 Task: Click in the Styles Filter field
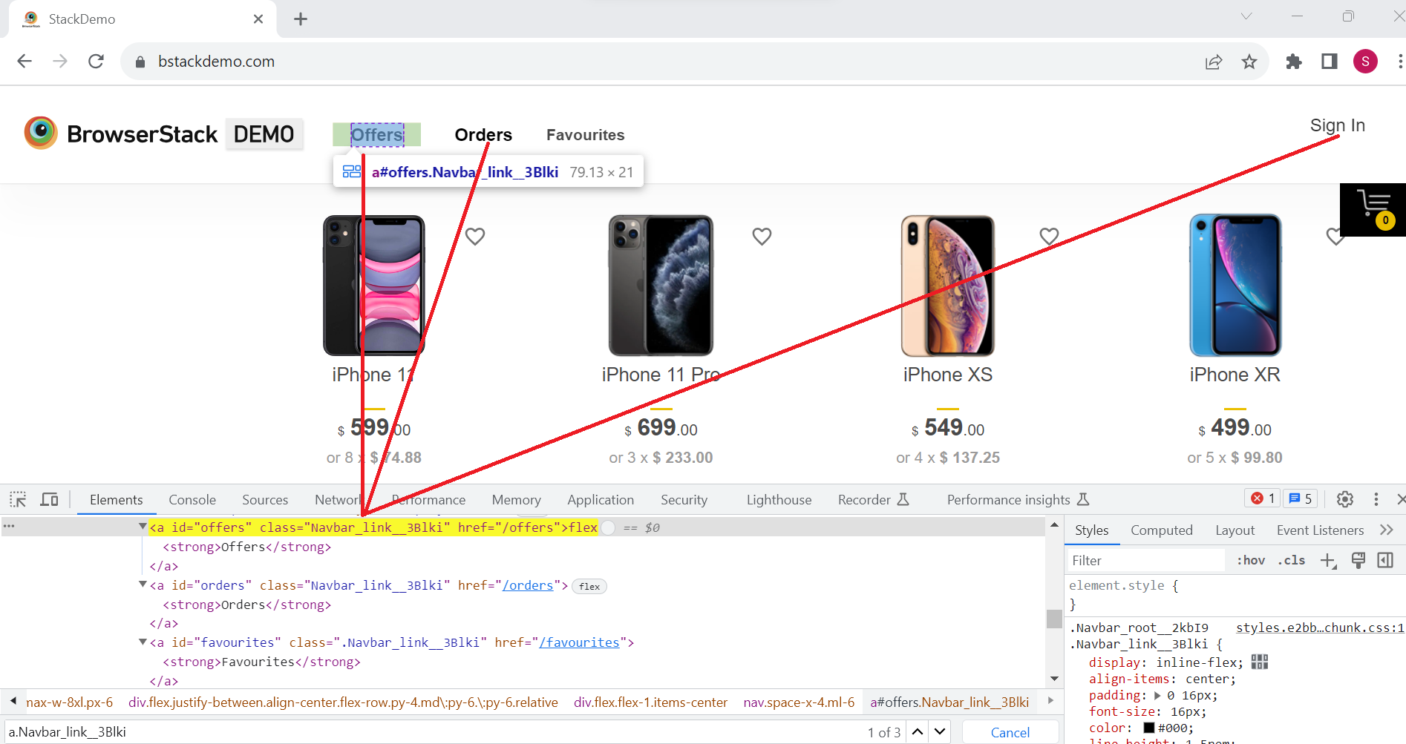1146,561
